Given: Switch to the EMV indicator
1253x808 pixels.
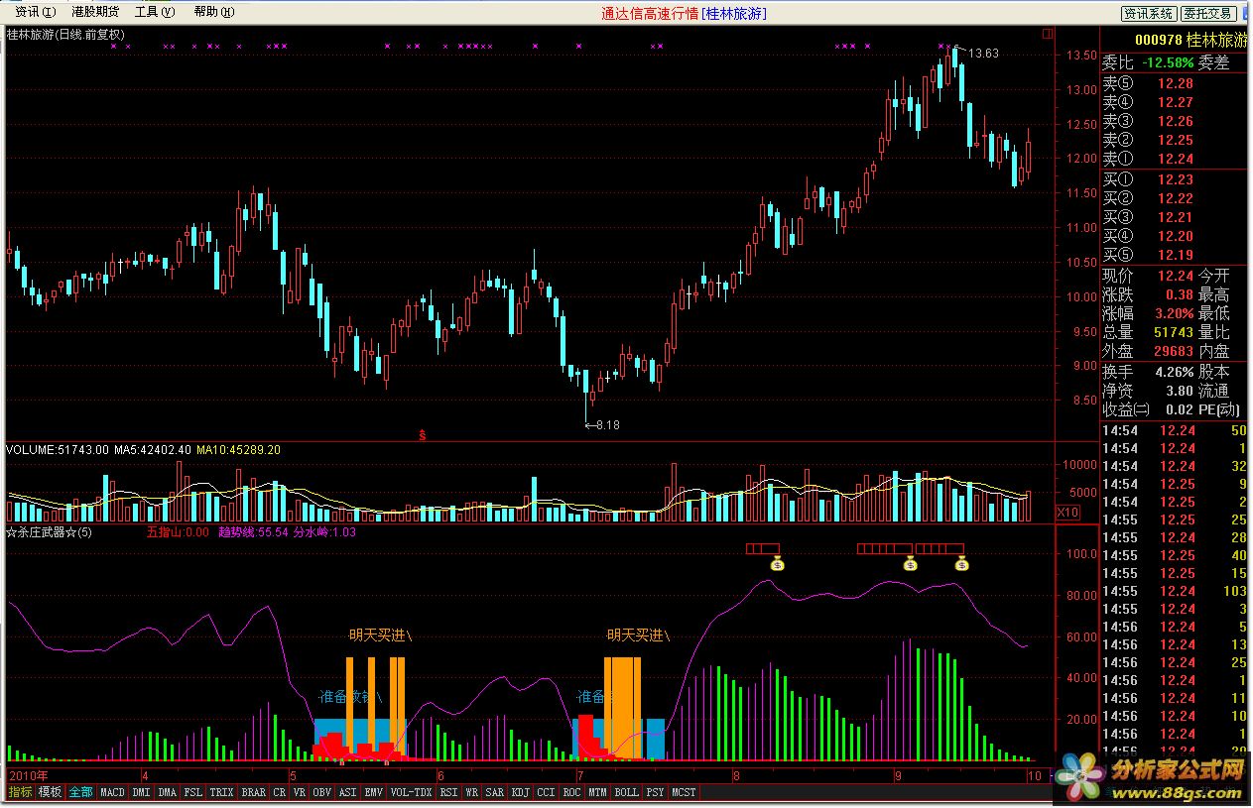Looking at the screenshot, I should [374, 792].
